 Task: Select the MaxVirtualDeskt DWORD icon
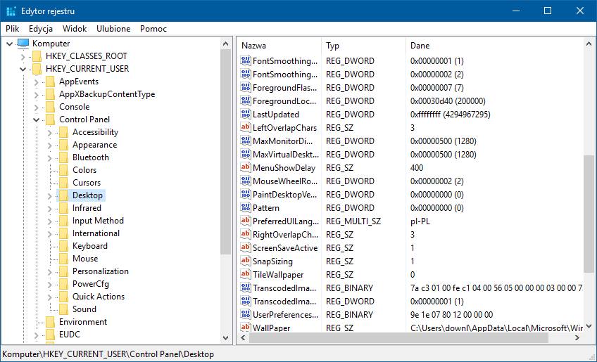(246, 154)
